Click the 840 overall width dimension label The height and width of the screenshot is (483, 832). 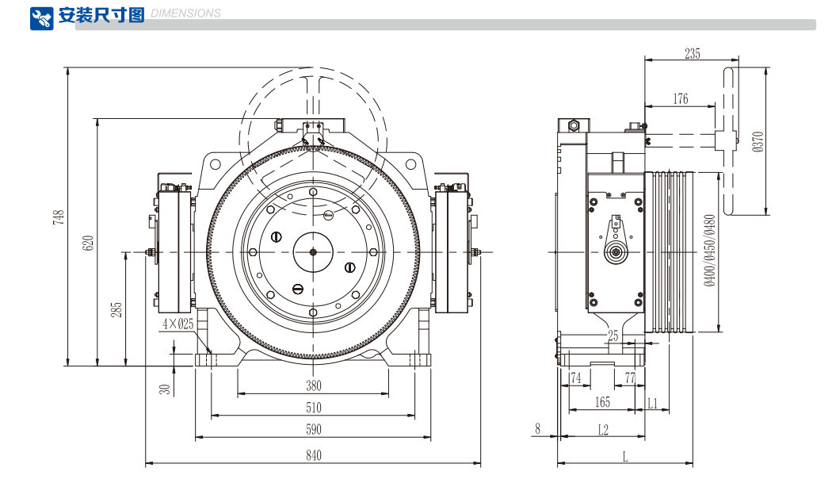(x=313, y=455)
